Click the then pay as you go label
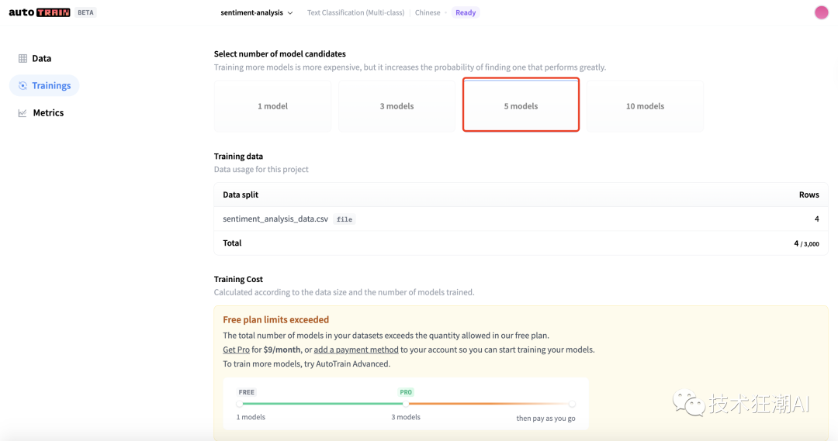 [x=545, y=418]
